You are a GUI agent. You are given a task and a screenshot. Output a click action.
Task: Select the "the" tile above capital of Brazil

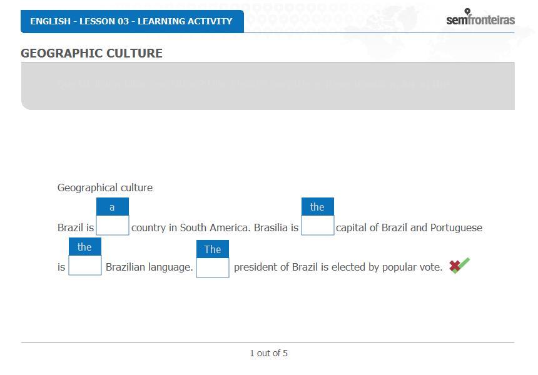coord(317,207)
